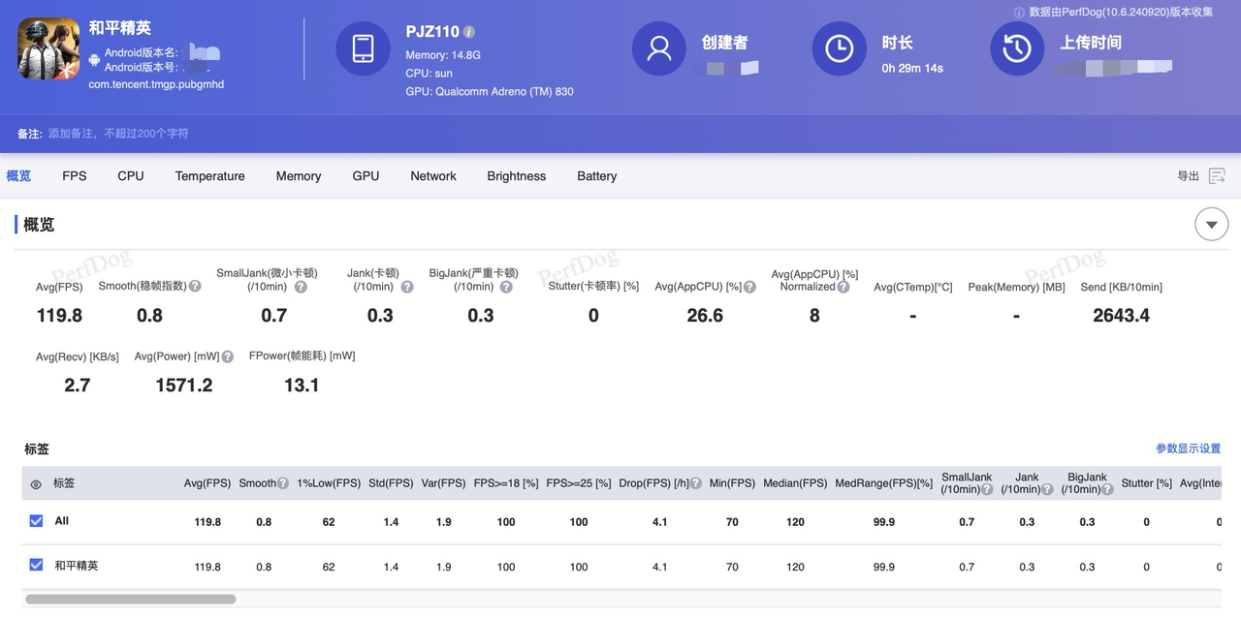Screen dimensions: 1241x618
Task: Click help icon on Drop(FPS) column header
Action: (x=696, y=482)
